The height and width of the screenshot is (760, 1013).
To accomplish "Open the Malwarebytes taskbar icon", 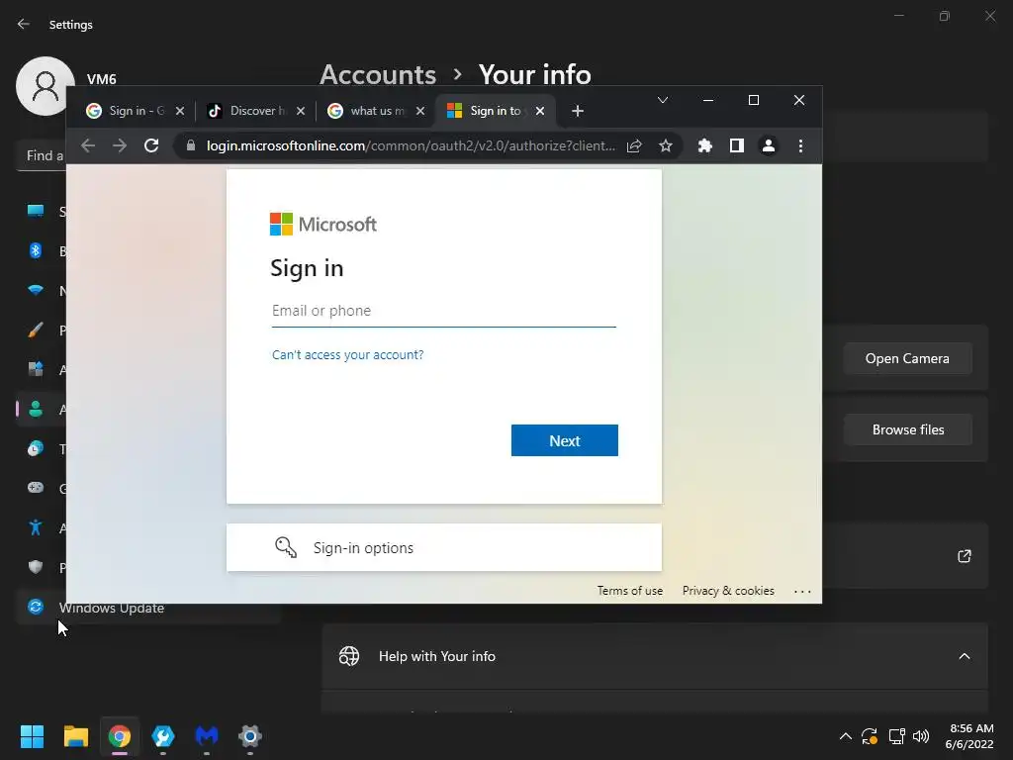I will point(207,736).
